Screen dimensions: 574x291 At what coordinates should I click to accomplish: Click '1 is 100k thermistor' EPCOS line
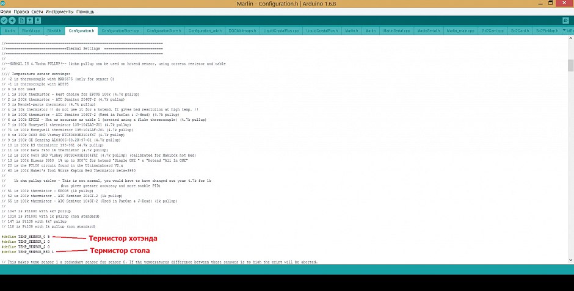(x=70, y=95)
